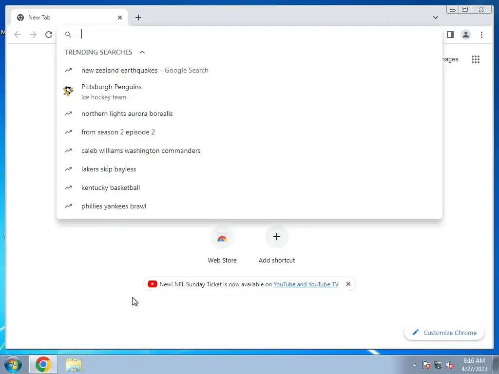This screenshot has width=499, height=374.
Task: Dismiss the NFL Sunday Ticket promo
Action: tap(348, 284)
